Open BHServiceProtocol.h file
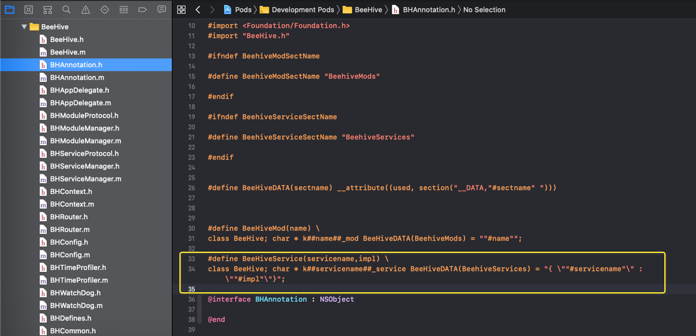The image size is (696, 336). pyautogui.click(x=86, y=153)
